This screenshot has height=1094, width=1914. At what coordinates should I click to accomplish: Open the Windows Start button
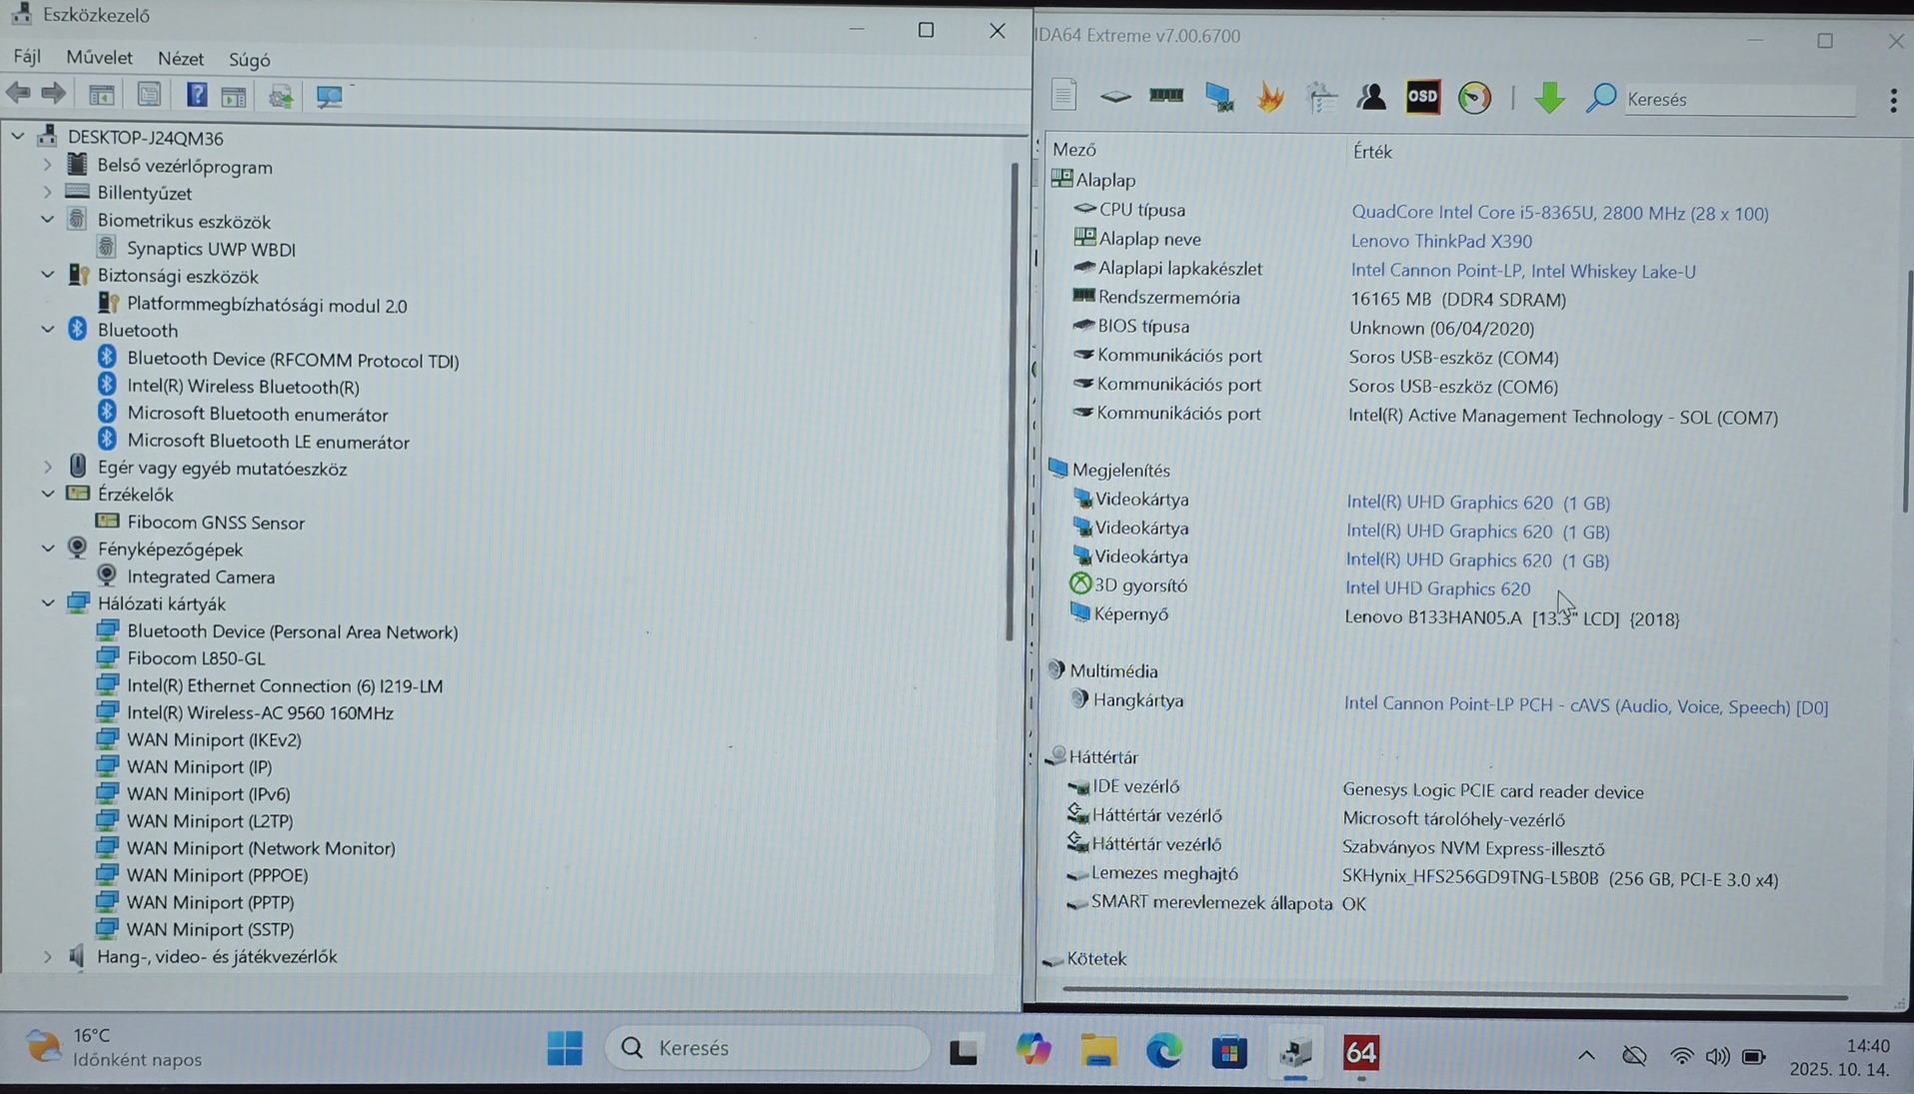tap(565, 1048)
